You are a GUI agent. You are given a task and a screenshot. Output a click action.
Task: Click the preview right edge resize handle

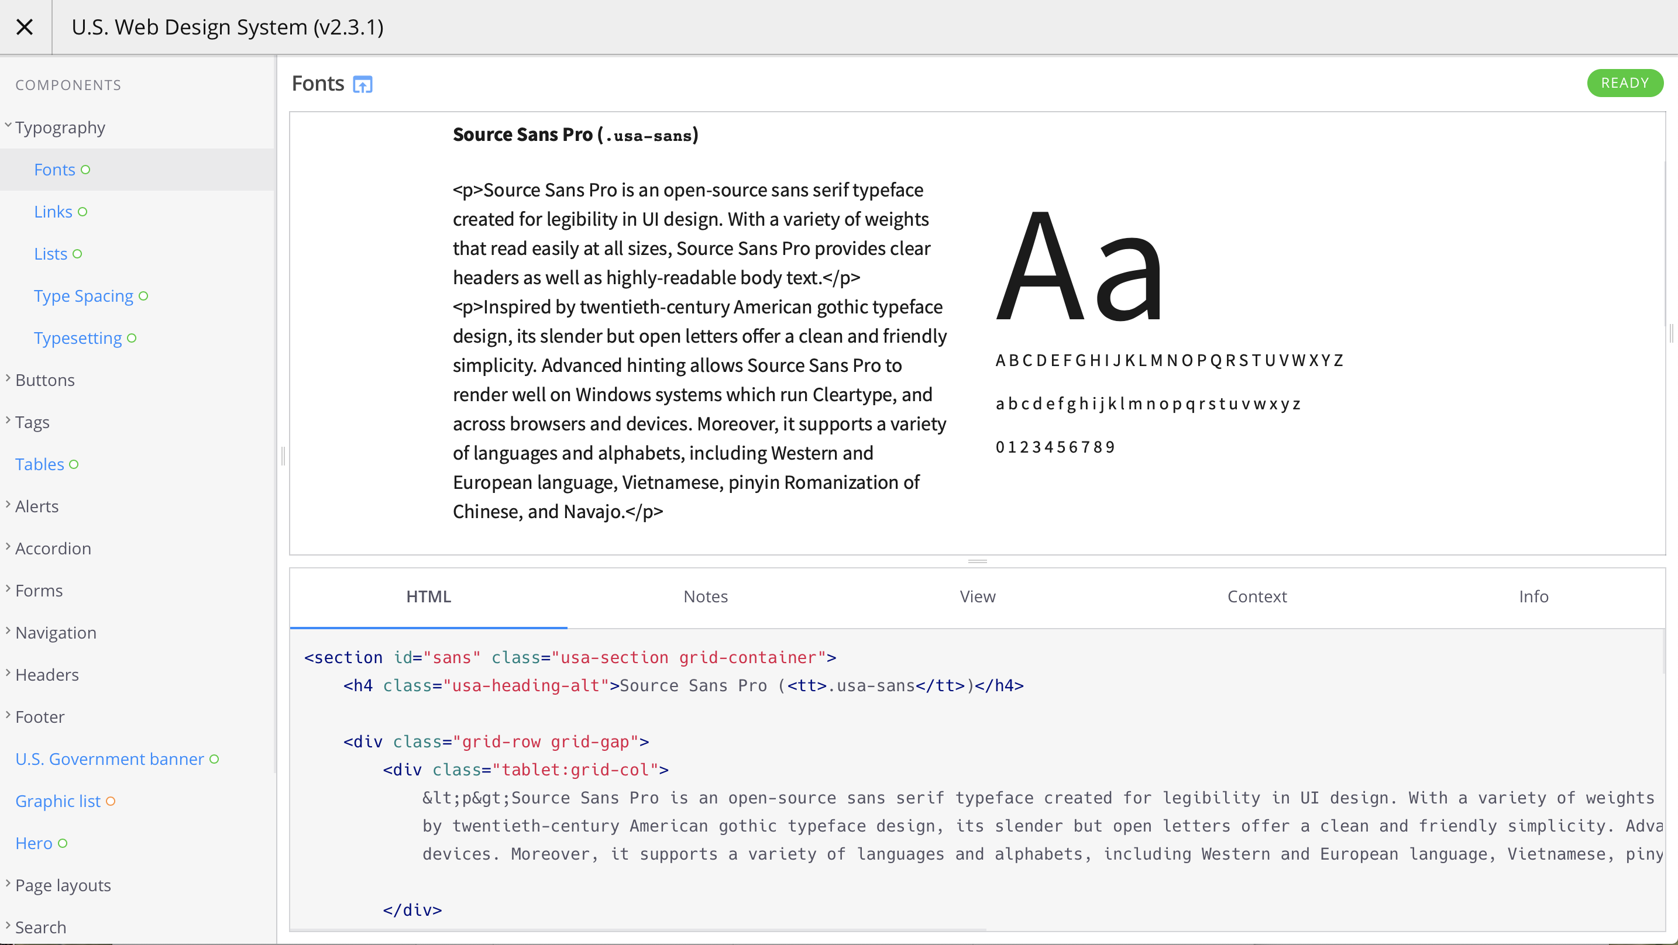point(1671,333)
